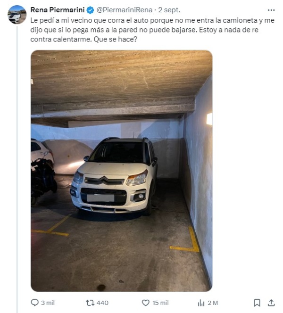Click the 440 reposts count
Viewport: 283px width, 313px height.
coord(102,303)
